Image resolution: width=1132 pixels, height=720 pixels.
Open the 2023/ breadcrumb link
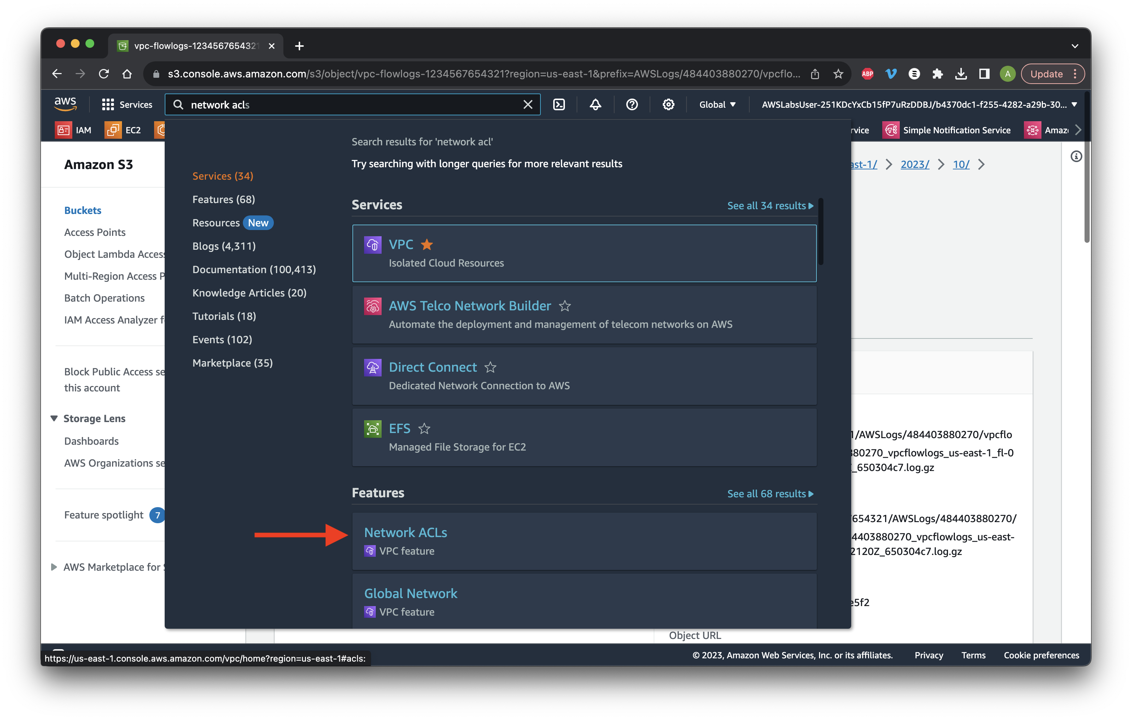tap(914, 164)
